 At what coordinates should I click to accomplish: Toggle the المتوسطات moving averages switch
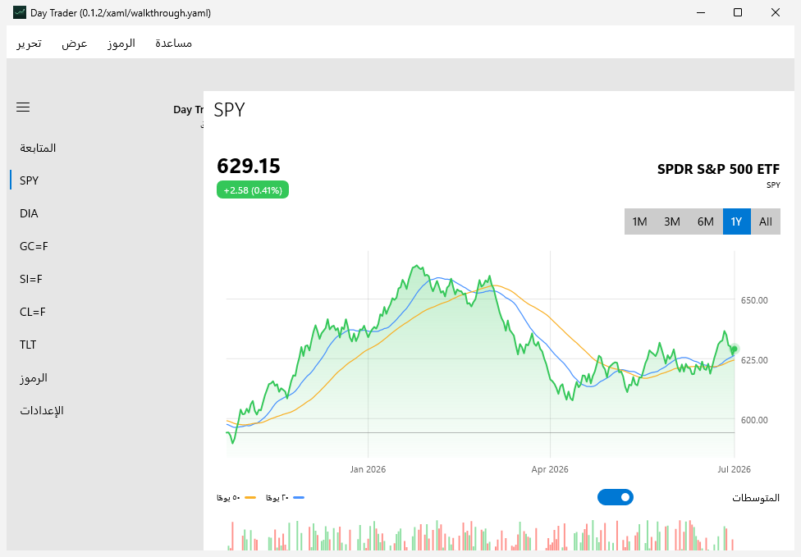pos(616,497)
